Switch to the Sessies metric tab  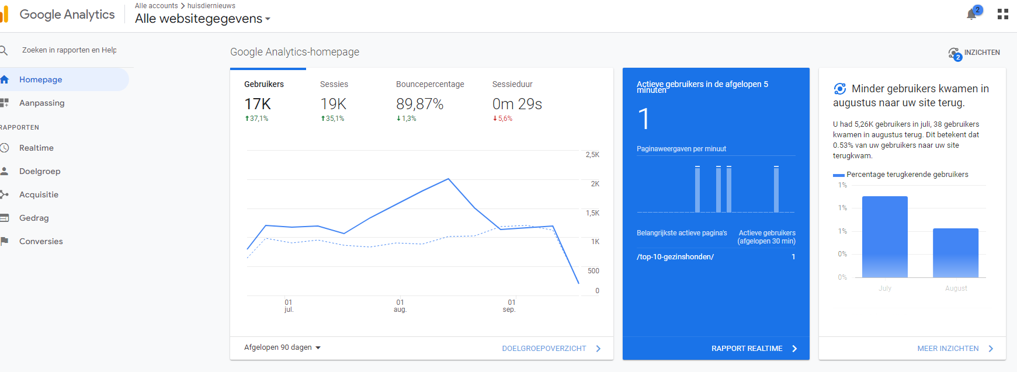pyautogui.click(x=344, y=100)
